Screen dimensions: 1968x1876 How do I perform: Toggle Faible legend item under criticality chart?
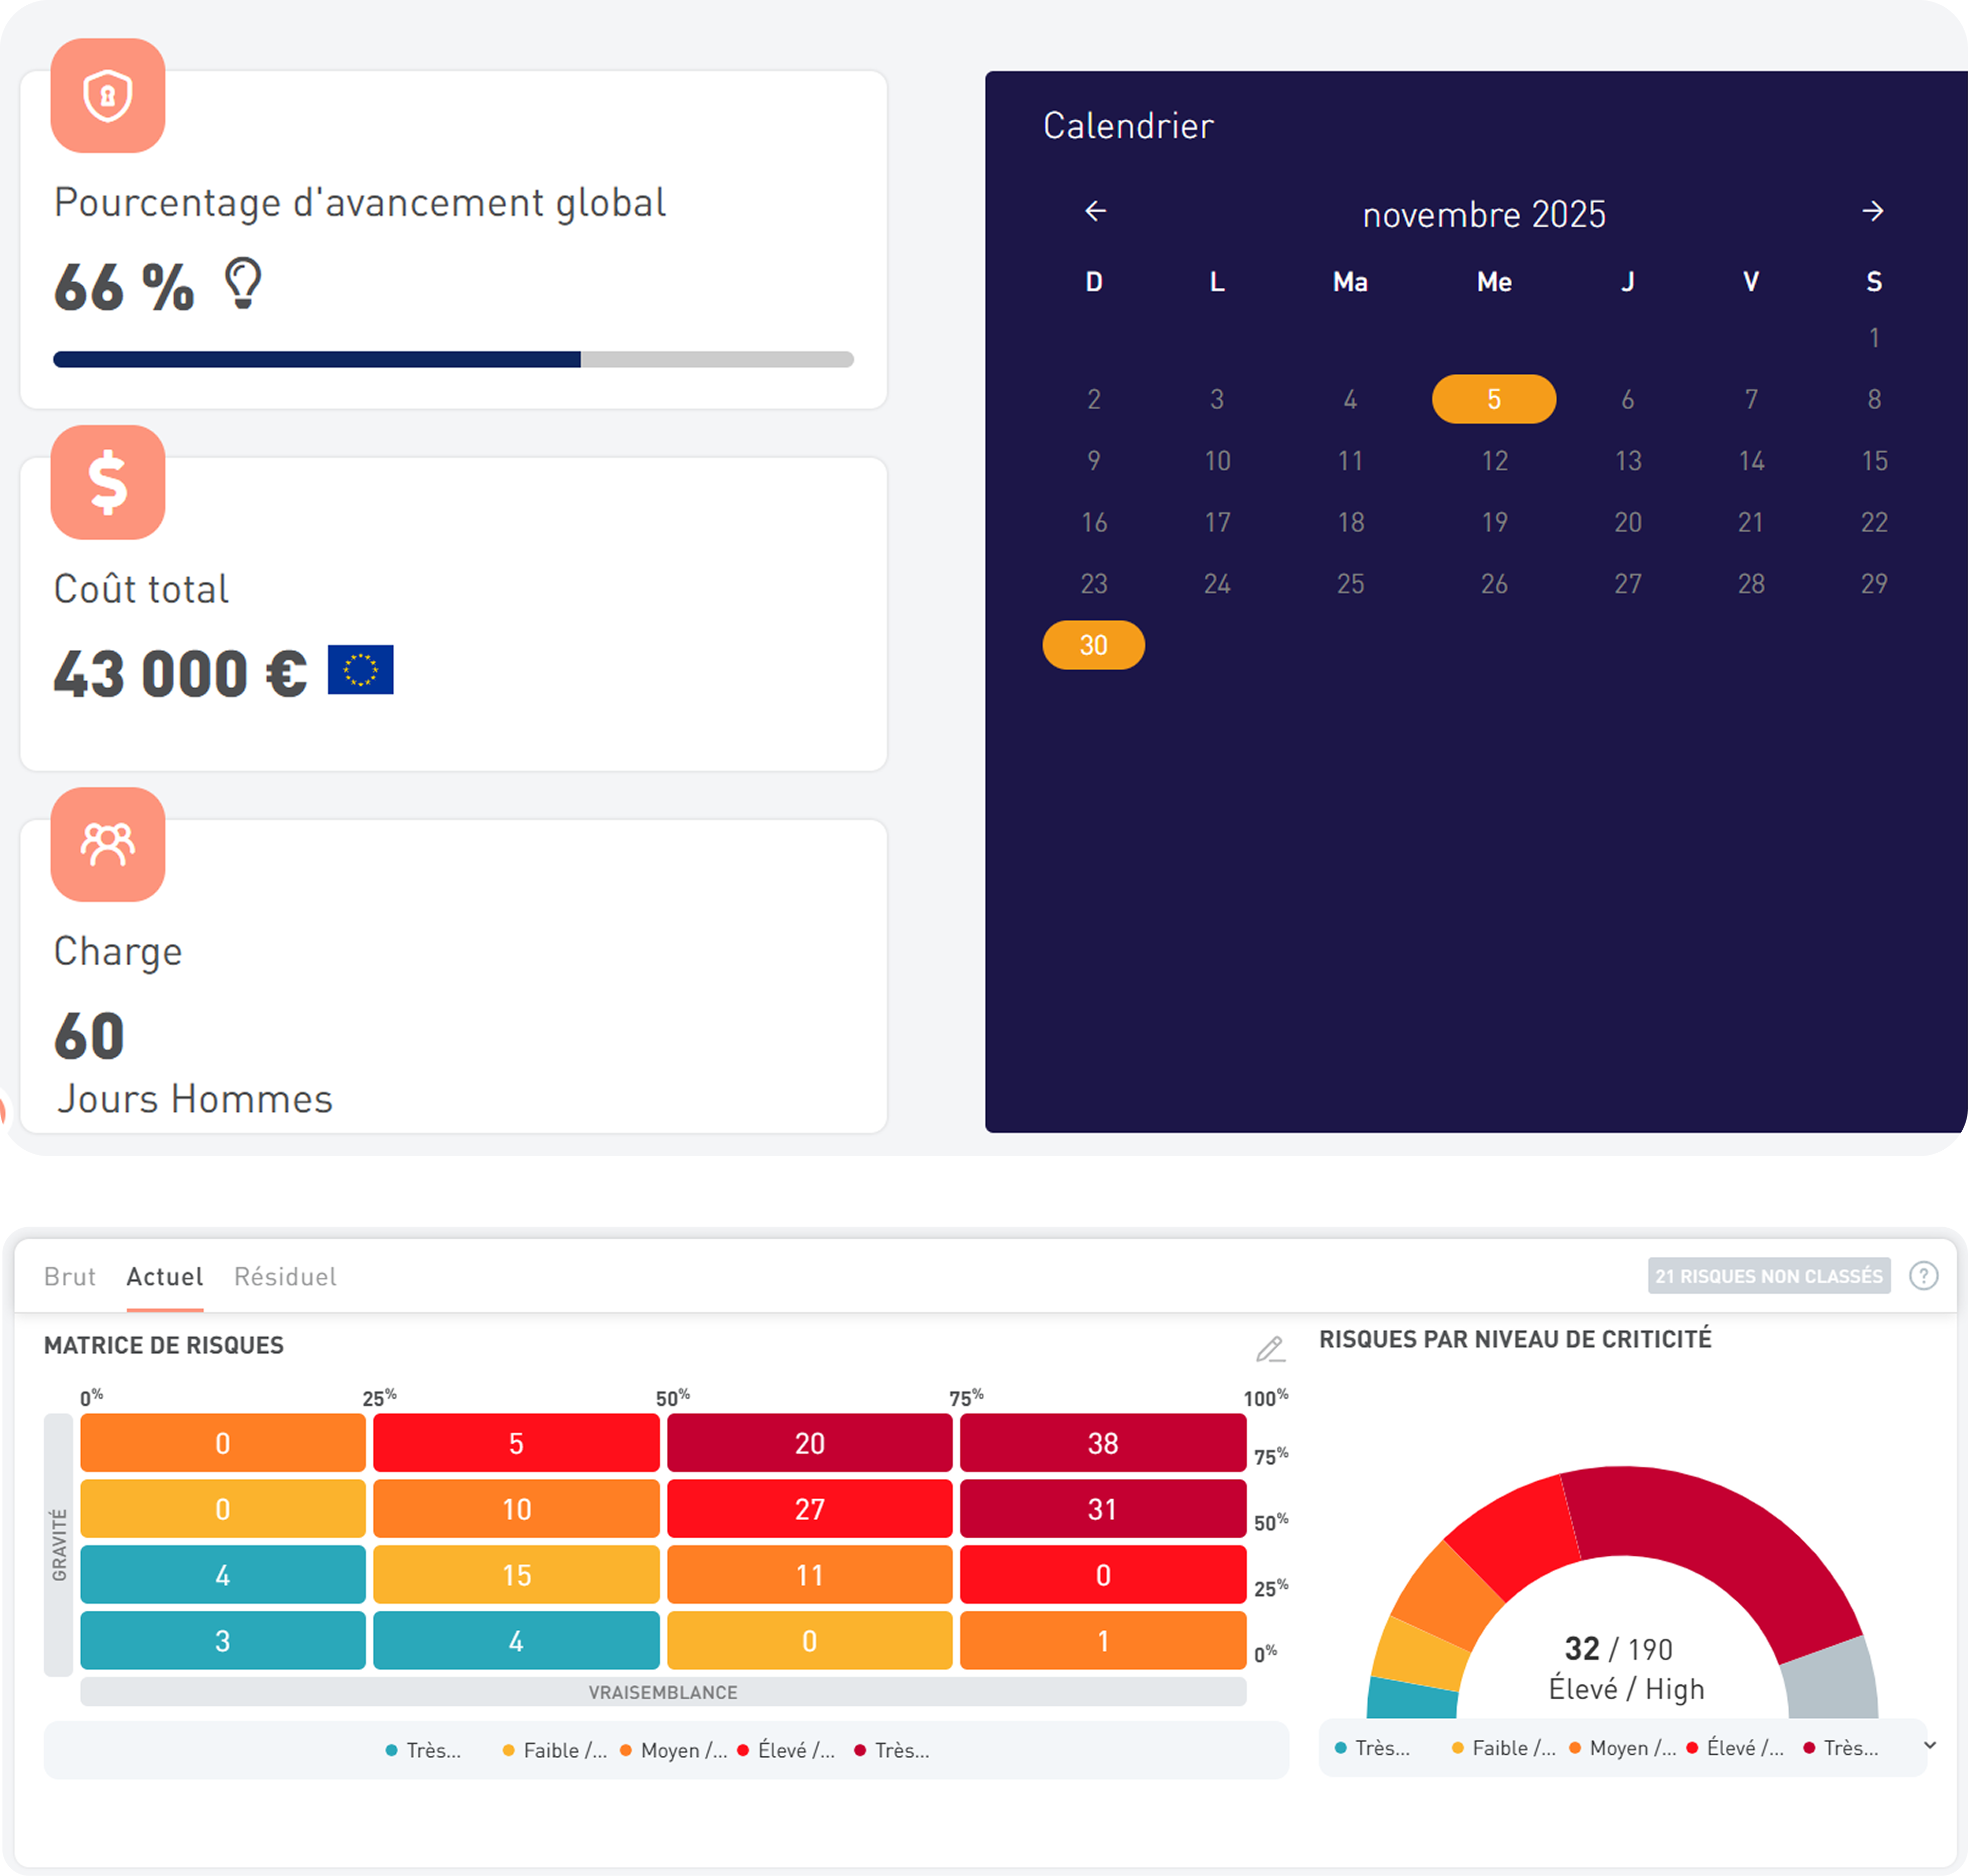1504,1748
